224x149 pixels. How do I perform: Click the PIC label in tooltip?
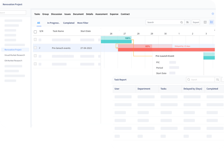coord(158,62)
